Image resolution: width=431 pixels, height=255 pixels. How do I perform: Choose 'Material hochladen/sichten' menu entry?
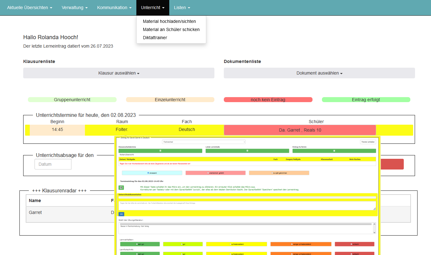point(169,21)
